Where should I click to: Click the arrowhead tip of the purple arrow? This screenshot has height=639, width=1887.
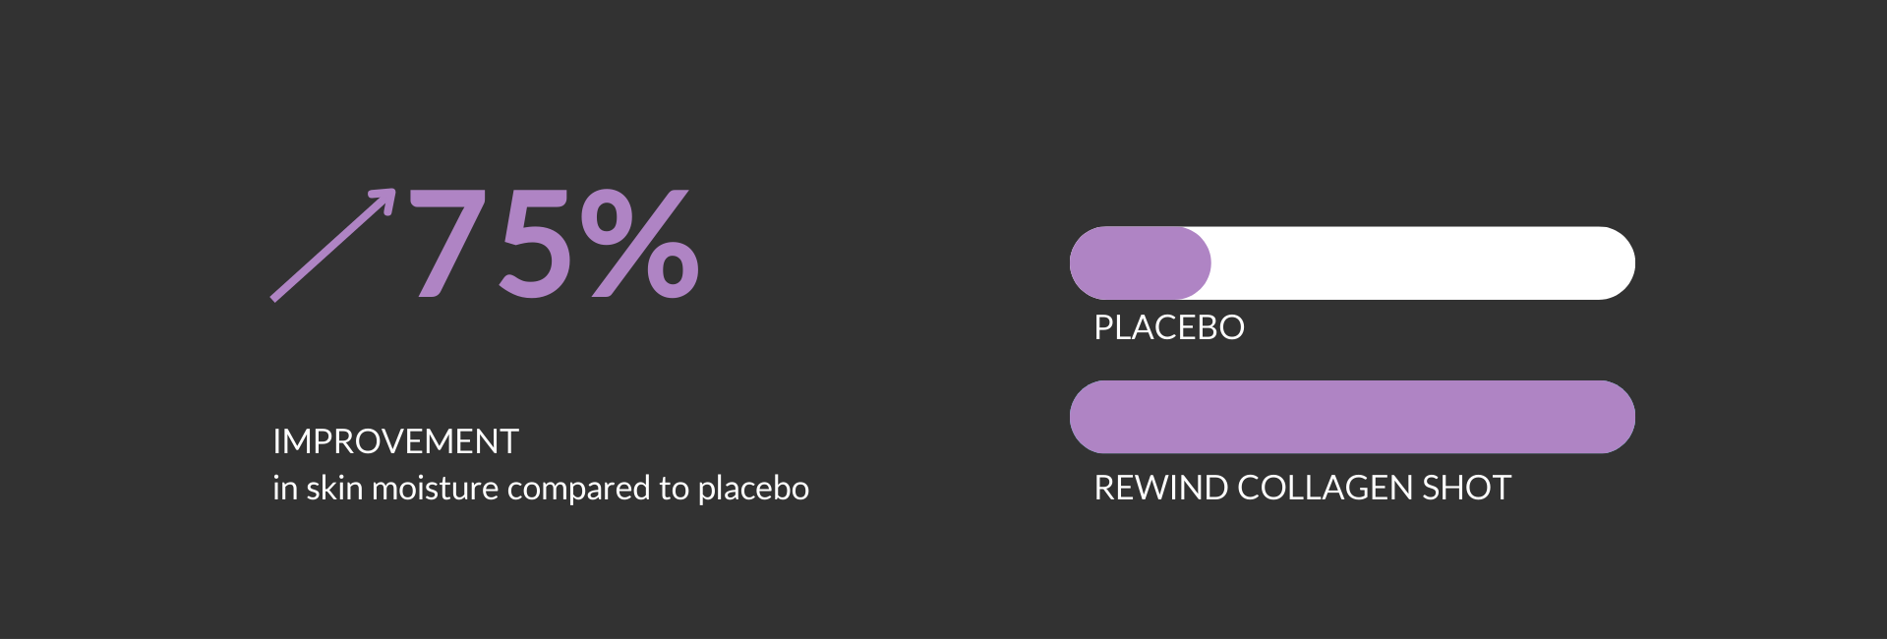click(x=389, y=194)
